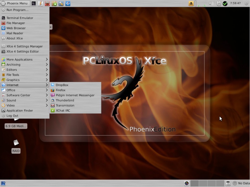Launch terminal from top panel icon
Image resolution: width=250 pixels, height=187 pixels.
point(34,3)
